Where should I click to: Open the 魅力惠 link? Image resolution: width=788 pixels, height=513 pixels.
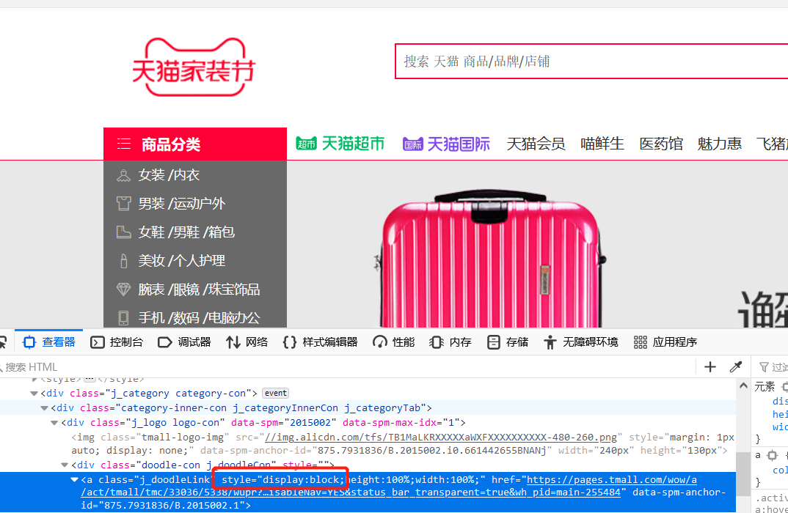pyautogui.click(x=720, y=144)
